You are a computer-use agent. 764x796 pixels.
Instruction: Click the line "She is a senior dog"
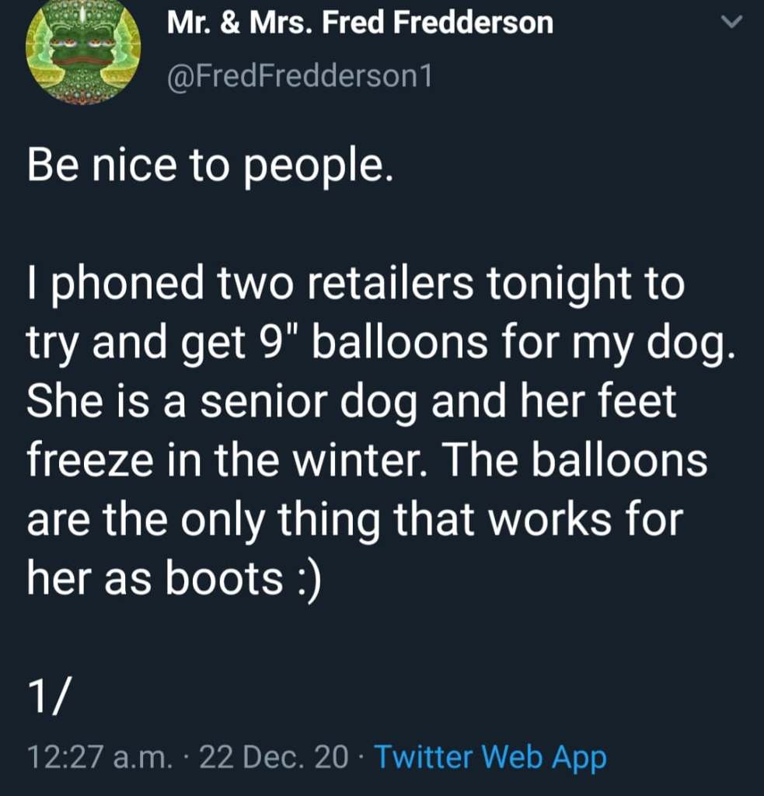coord(352,401)
